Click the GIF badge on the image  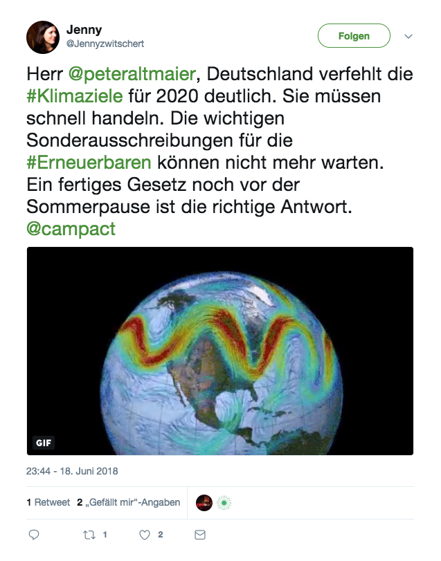pos(44,443)
